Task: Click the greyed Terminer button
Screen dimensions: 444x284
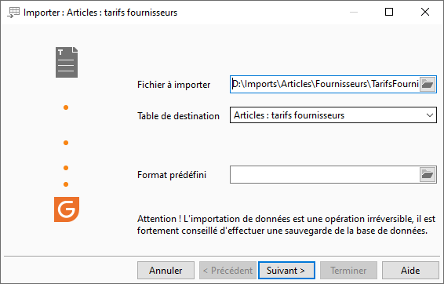Action: tap(348, 271)
